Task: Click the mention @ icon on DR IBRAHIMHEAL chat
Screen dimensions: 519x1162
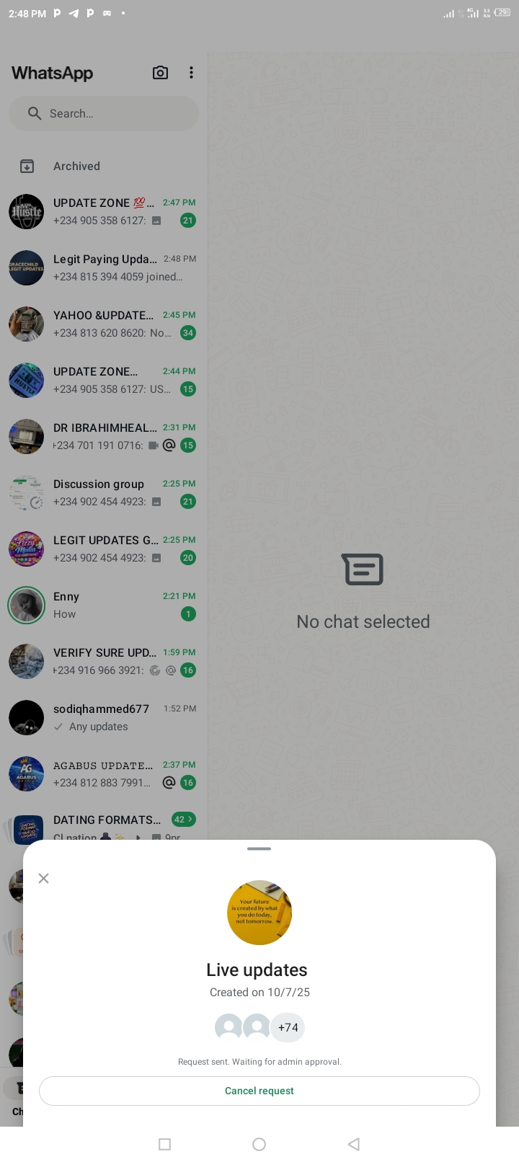Action: (x=169, y=445)
